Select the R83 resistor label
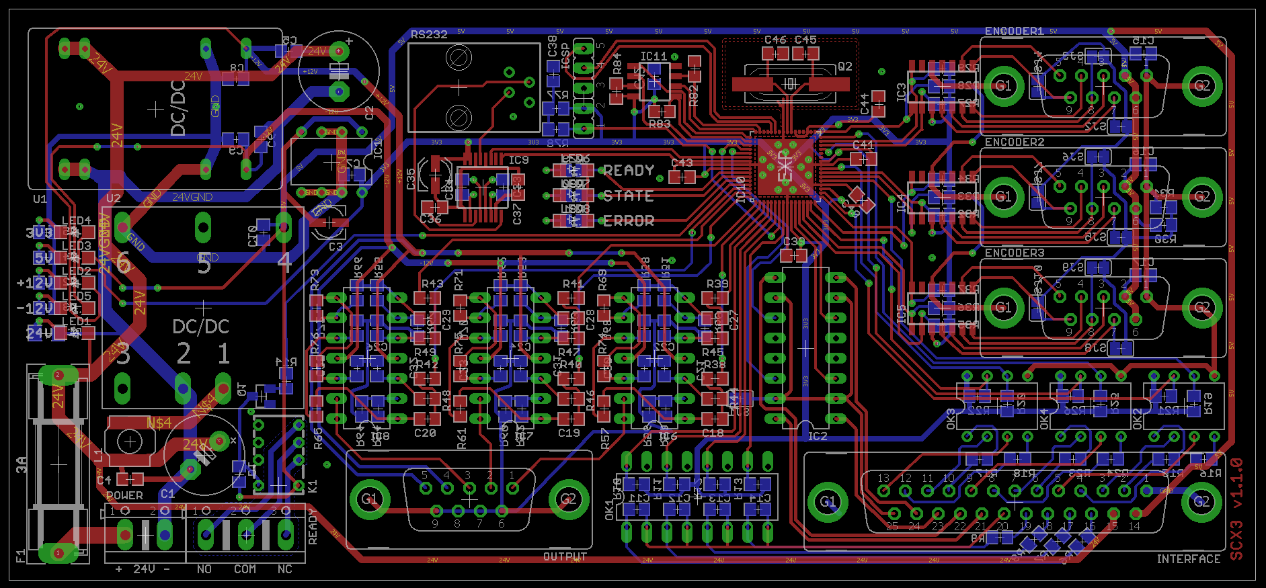The image size is (1266, 588). coord(660,124)
